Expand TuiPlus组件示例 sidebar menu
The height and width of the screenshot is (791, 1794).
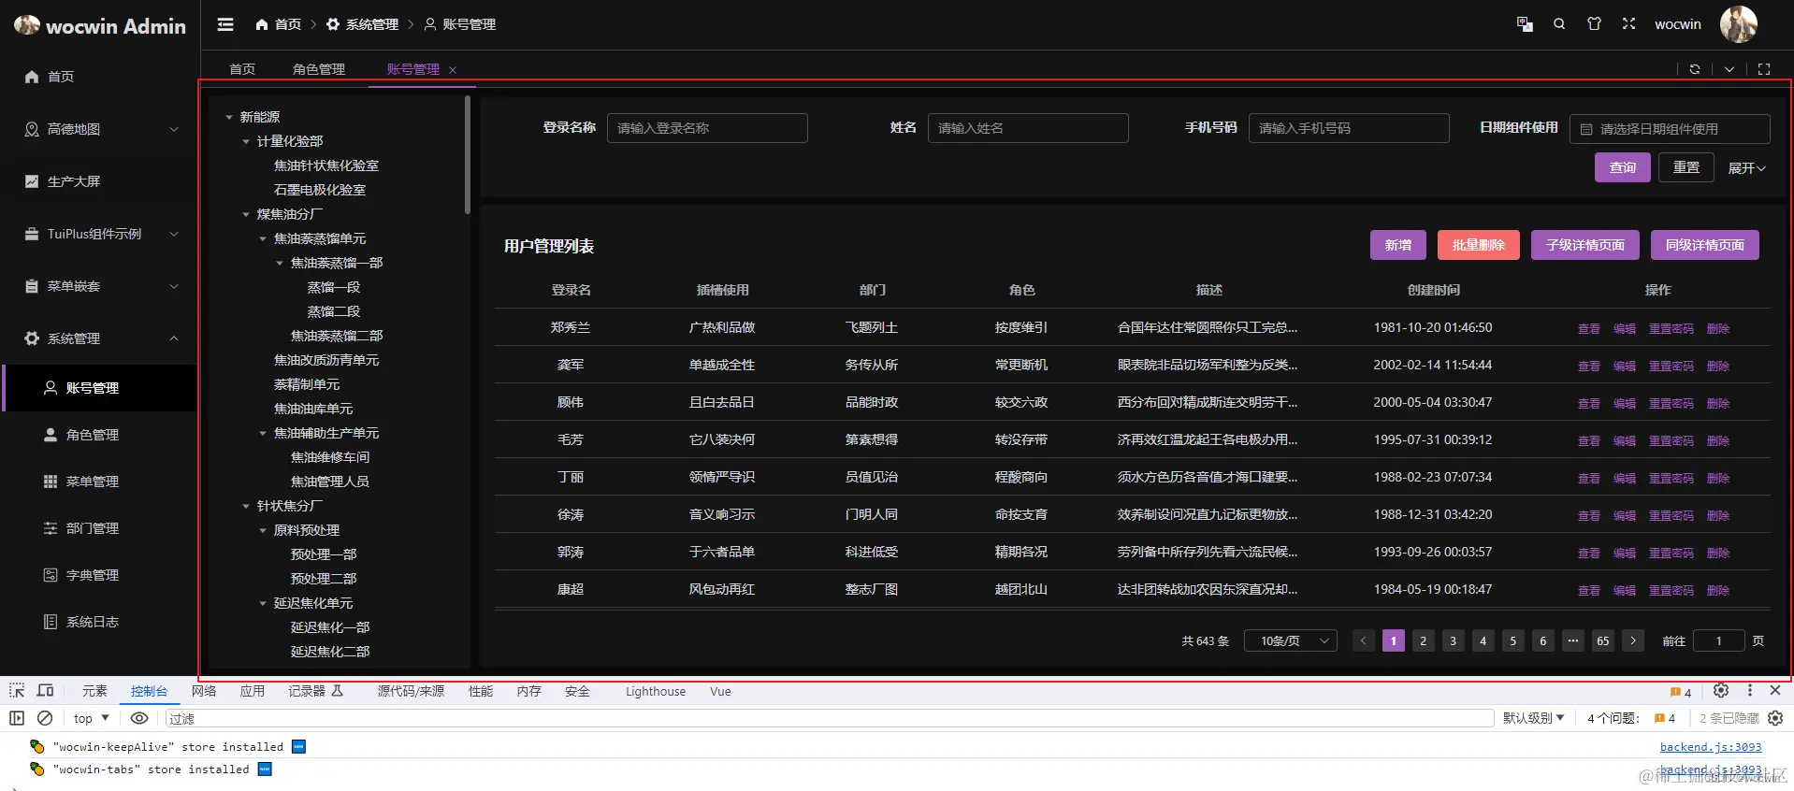tap(99, 234)
